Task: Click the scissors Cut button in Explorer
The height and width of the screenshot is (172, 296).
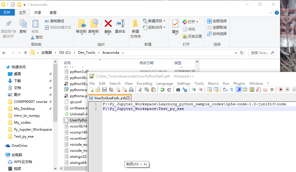Action: (37, 37)
